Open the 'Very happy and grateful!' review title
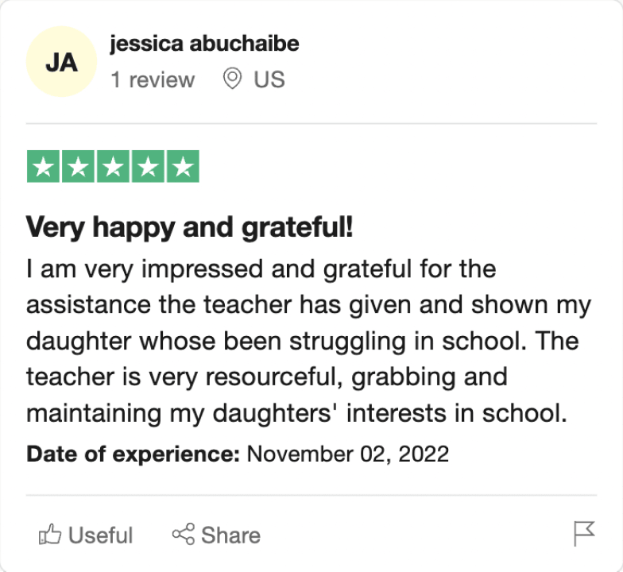Image resolution: width=623 pixels, height=572 pixels. click(x=189, y=227)
